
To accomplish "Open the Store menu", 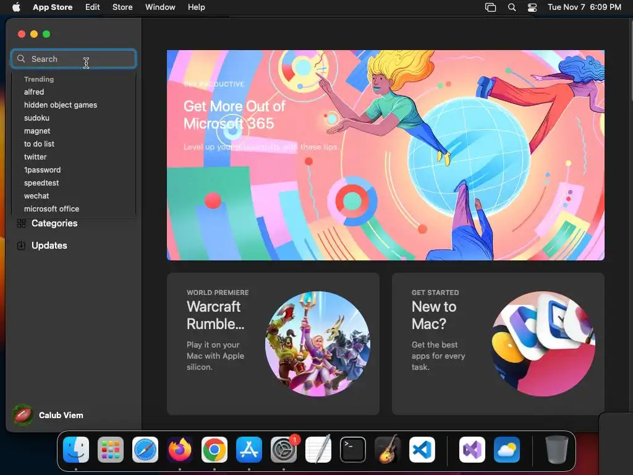I will (122, 7).
